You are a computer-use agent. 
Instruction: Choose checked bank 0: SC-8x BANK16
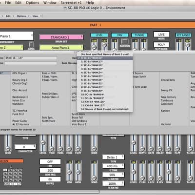point(105,58)
